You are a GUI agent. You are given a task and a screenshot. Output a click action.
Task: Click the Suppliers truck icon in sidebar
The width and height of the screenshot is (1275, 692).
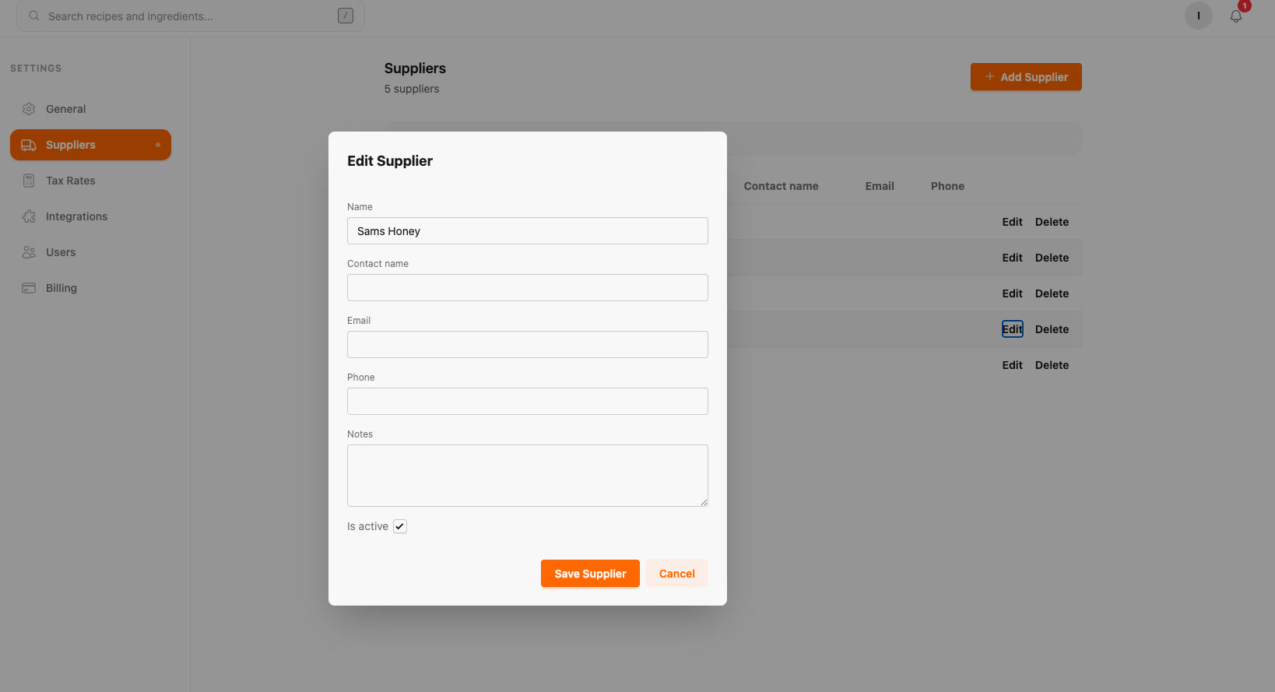click(x=29, y=145)
